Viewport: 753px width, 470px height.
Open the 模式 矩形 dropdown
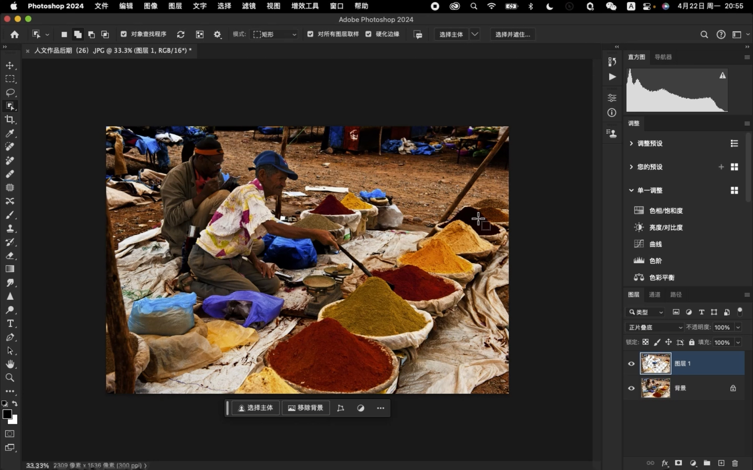coord(275,34)
